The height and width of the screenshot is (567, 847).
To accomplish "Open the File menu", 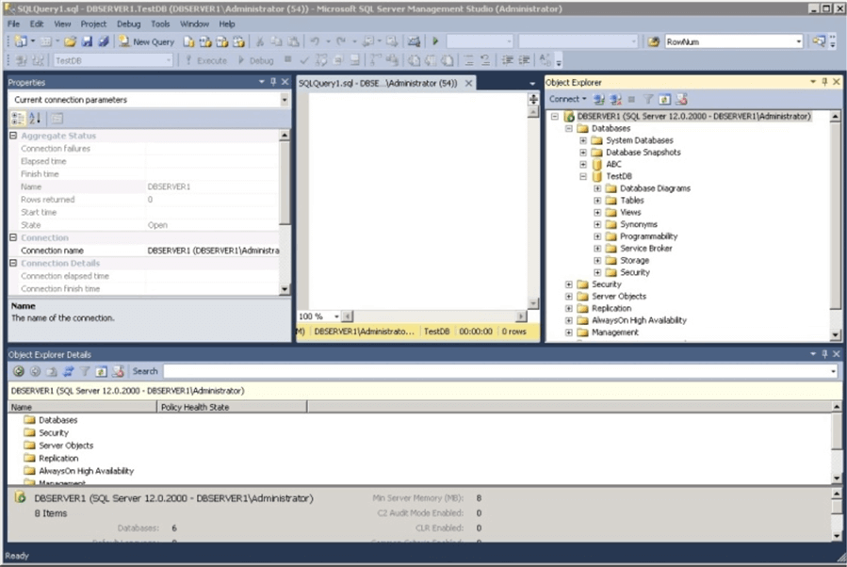I will coord(13,24).
